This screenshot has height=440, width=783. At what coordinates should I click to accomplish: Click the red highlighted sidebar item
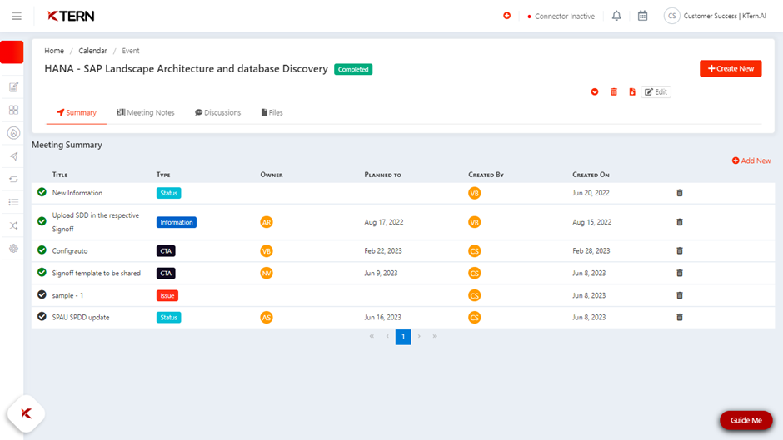pyautogui.click(x=12, y=52)
